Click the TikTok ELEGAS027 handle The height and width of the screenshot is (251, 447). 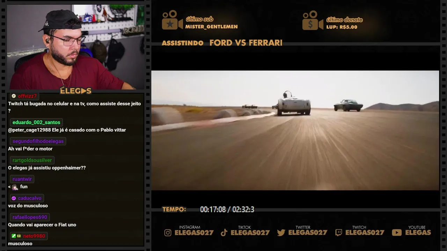tap(250, 233)
